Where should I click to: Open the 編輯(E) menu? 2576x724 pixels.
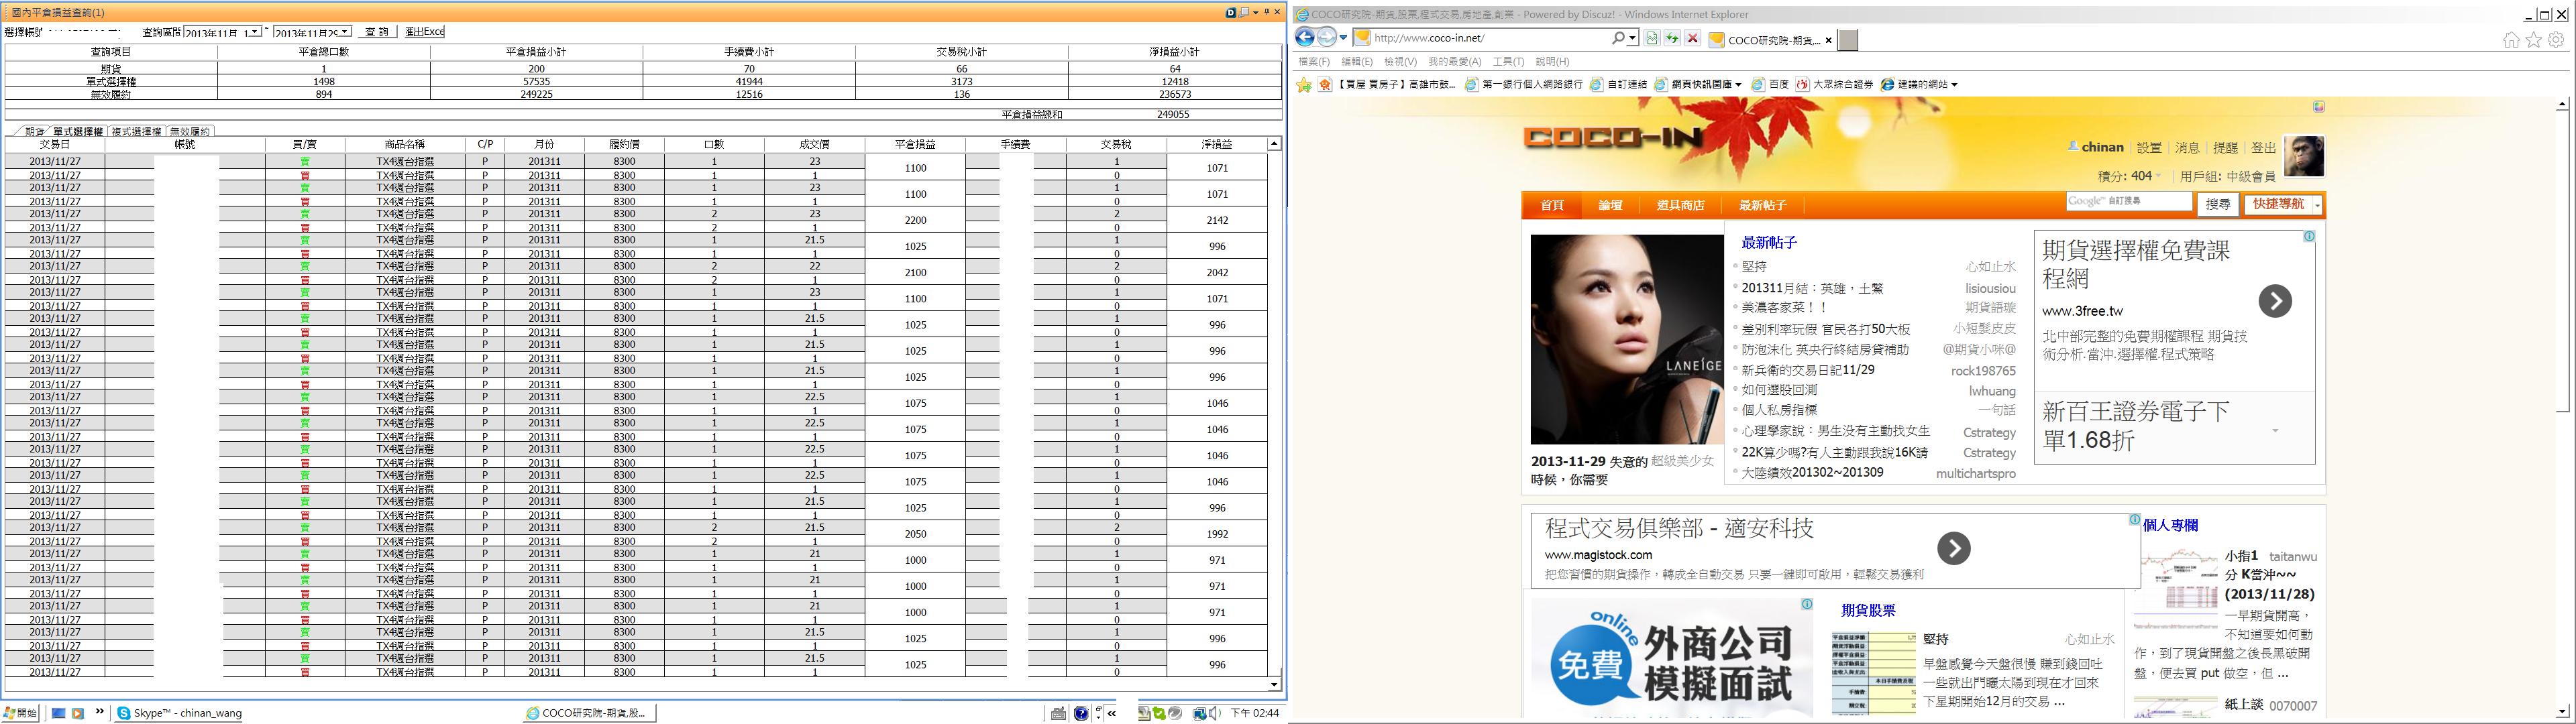1357,62
